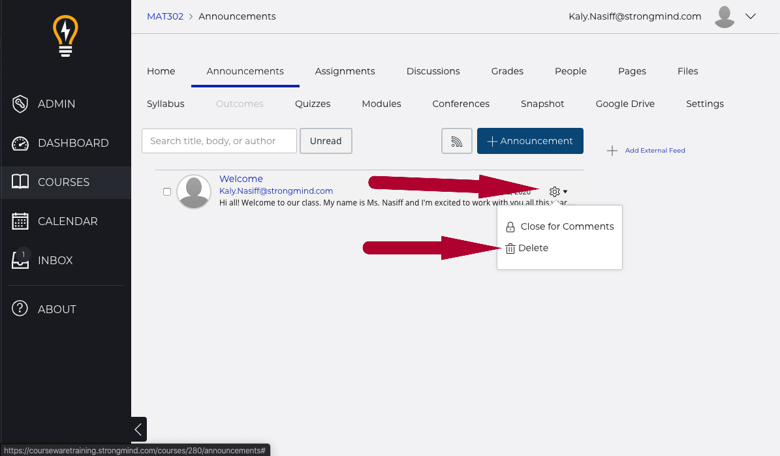Open the Files tab
This screenshot has height=456, width=780.
pos(688,71)
